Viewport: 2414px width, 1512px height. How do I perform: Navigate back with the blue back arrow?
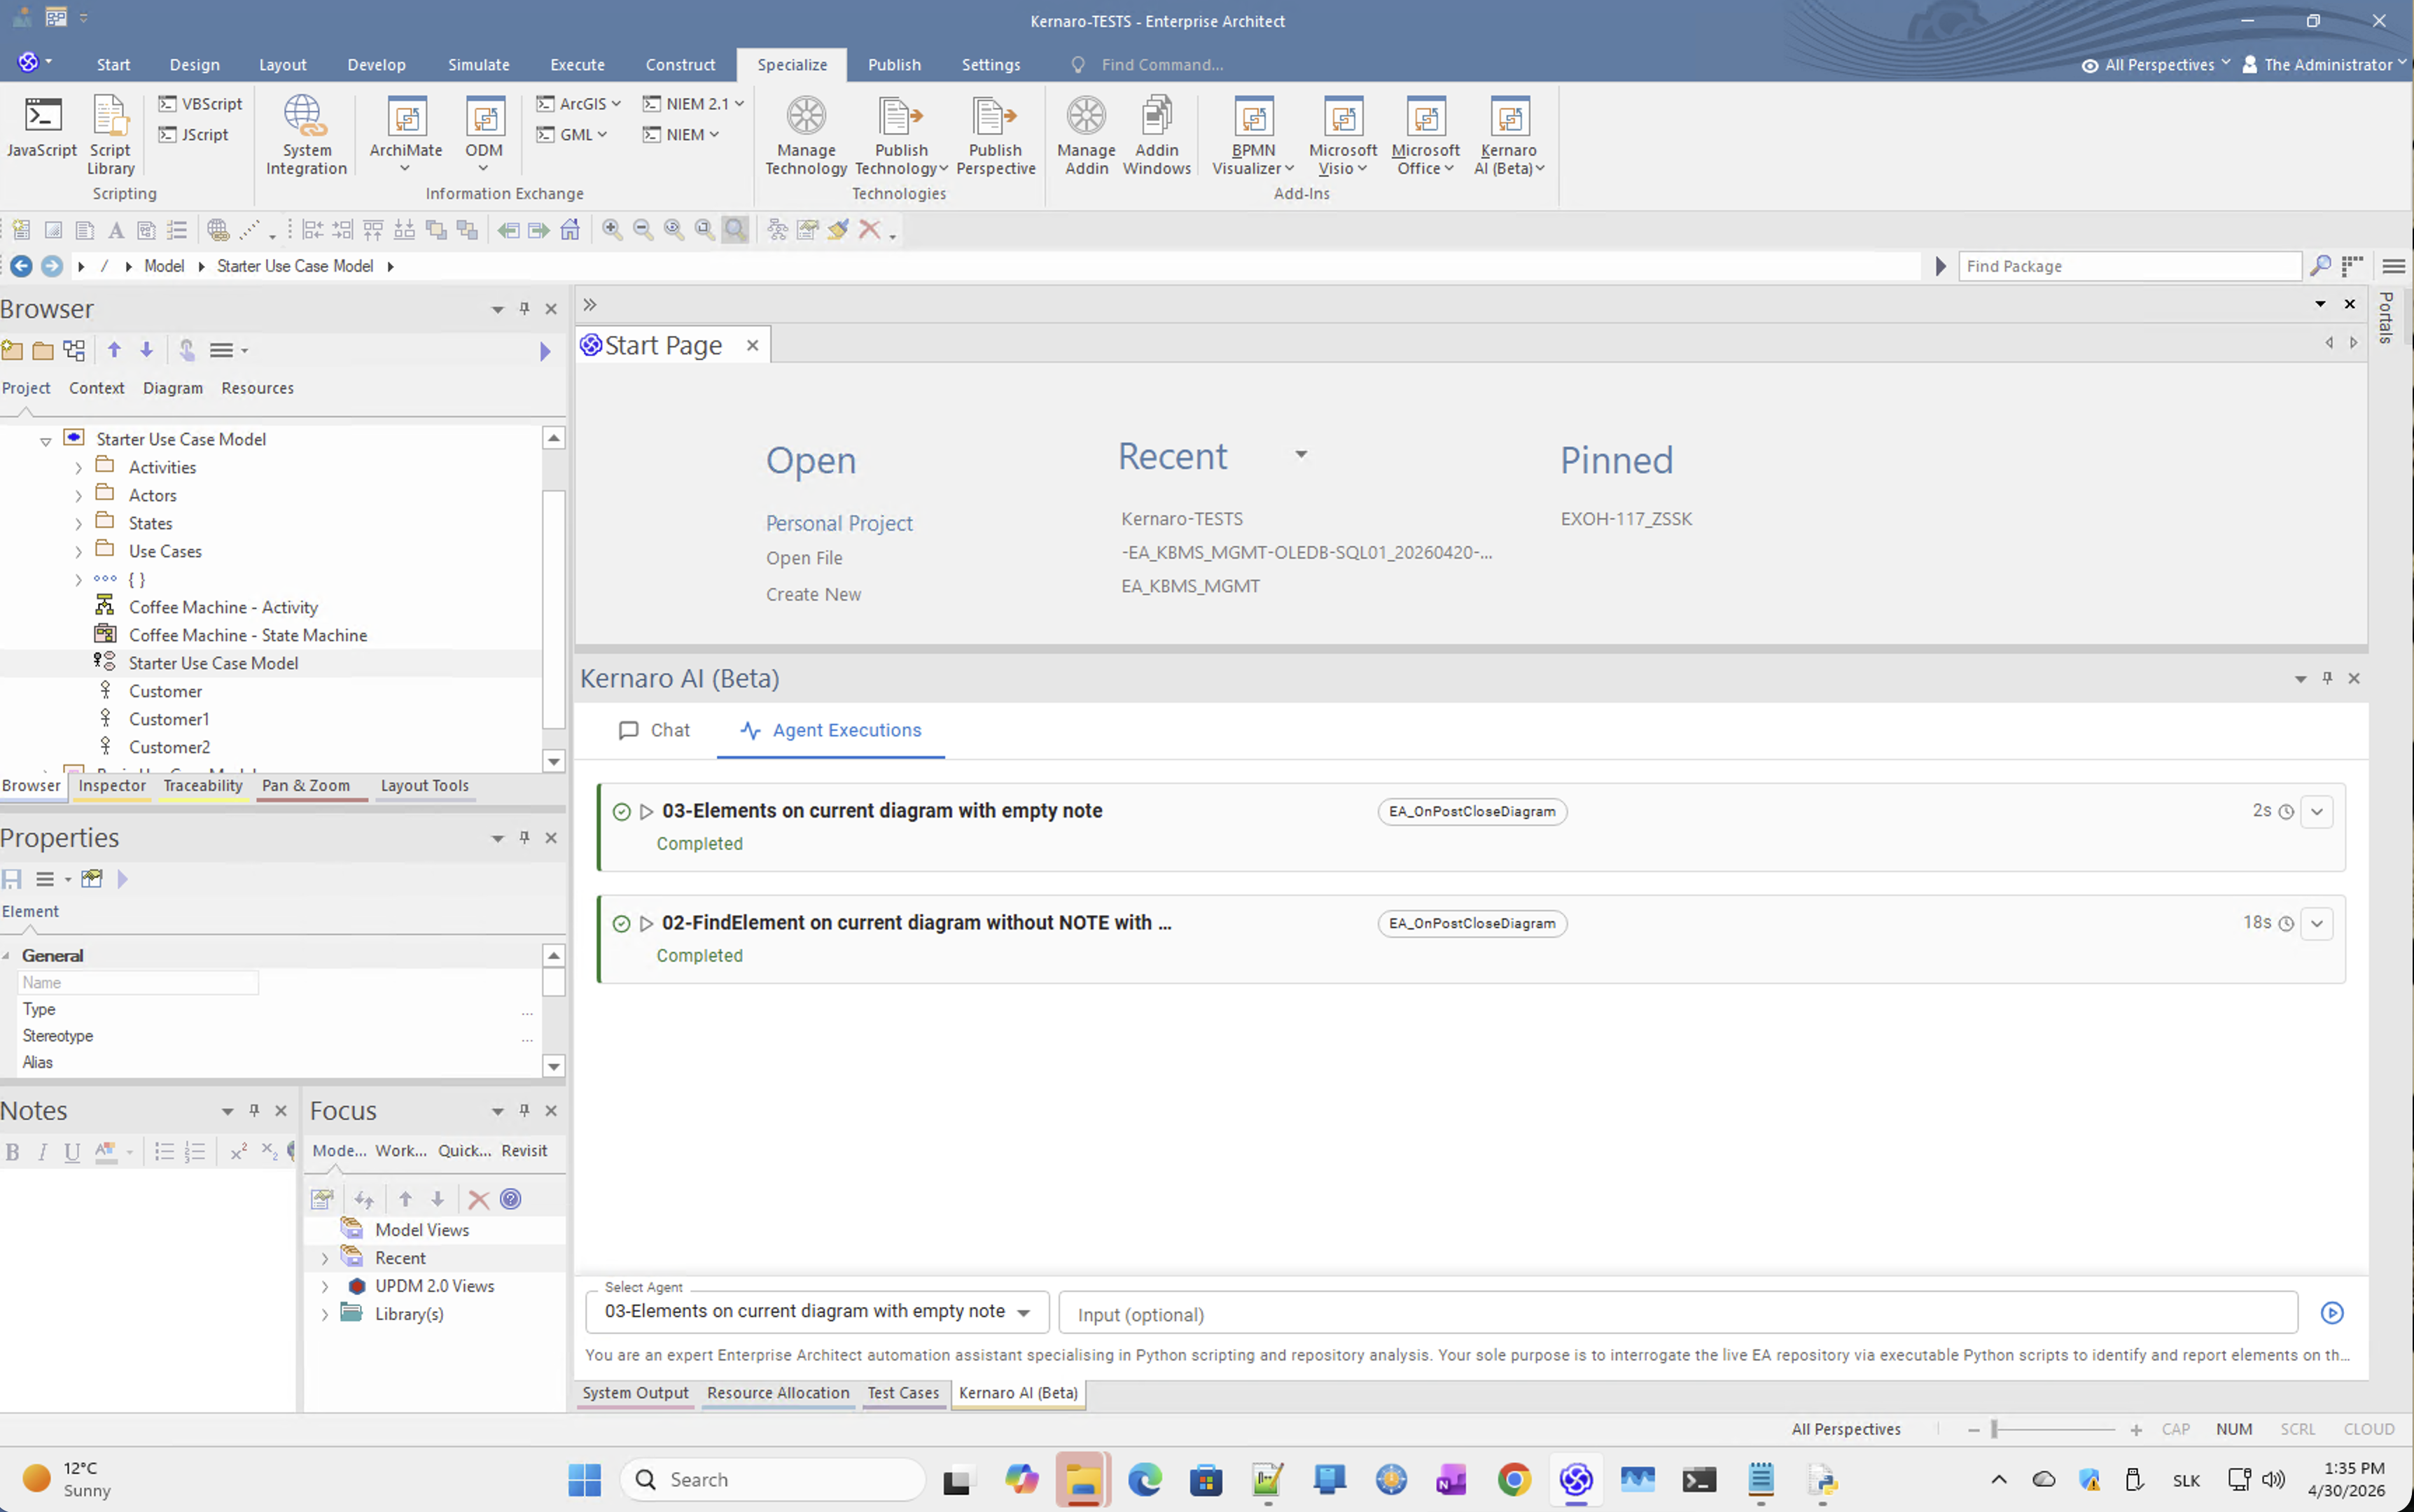21,266
